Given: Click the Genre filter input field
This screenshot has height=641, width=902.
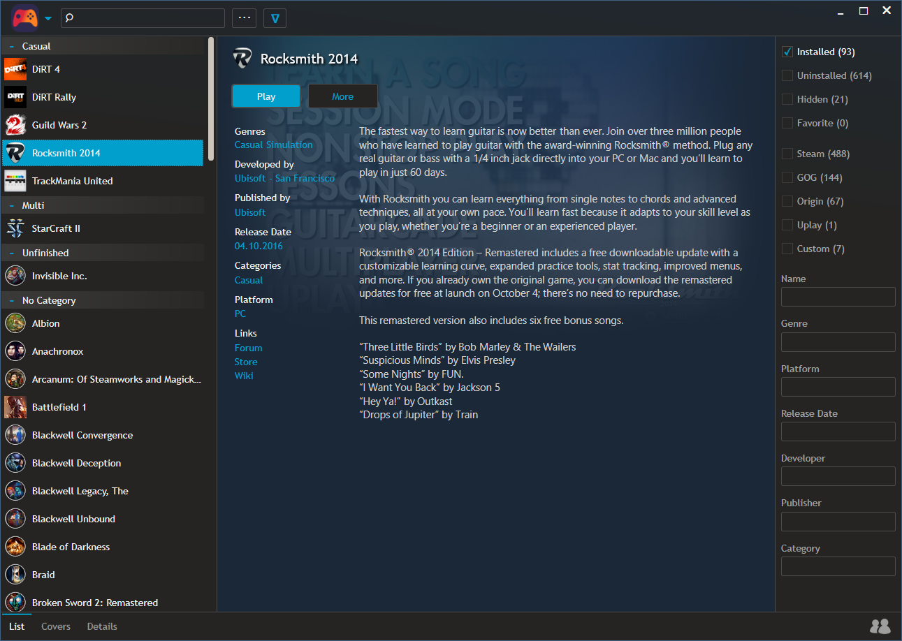Looking at the screenshot, I should click(838, 342).
